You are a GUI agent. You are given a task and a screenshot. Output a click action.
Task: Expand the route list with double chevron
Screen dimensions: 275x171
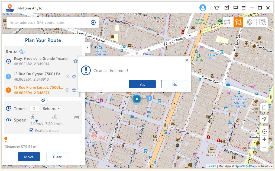tap(43, 100)
